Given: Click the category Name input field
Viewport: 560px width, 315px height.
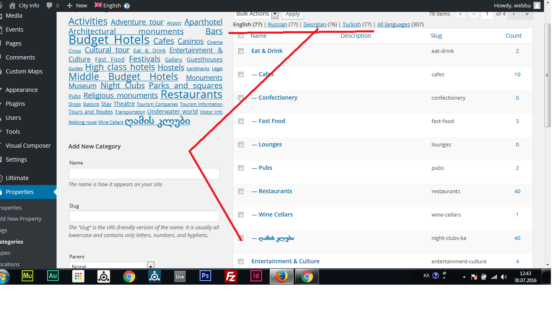Looking at the screenshot, I should click(144, 173).
